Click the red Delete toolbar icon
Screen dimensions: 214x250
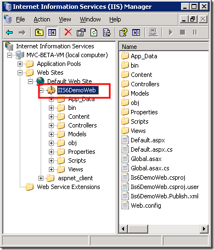pyautogui.click(x=68, y=32)
